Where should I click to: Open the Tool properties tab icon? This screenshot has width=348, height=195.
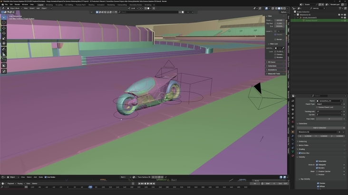point(293,101)
